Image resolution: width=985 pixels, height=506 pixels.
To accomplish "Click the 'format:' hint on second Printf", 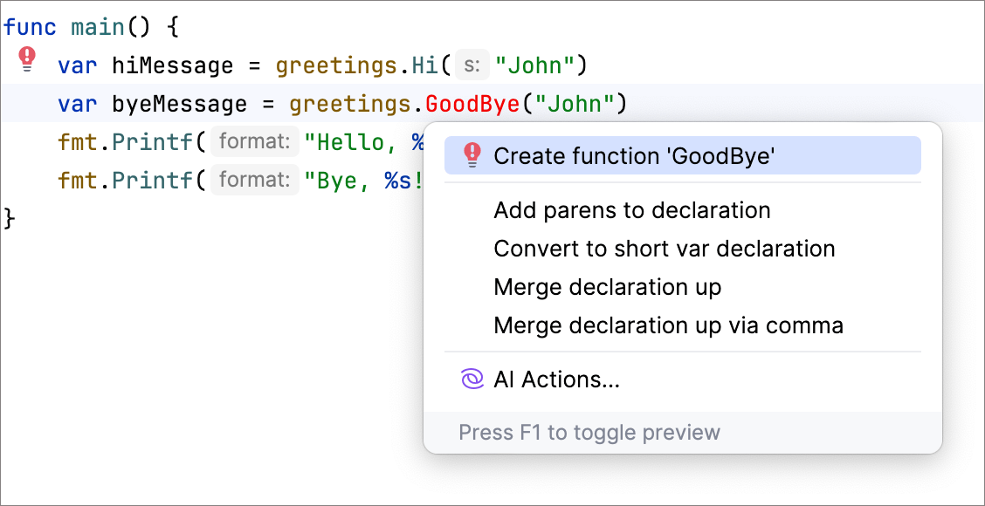I will point(254,180).
